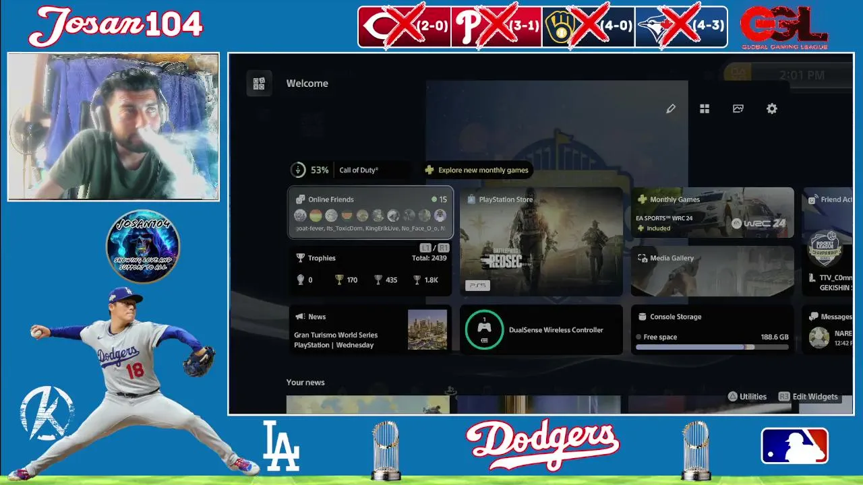
Task: Click the gold trophy icon showing 170
Action: (339, 280)
